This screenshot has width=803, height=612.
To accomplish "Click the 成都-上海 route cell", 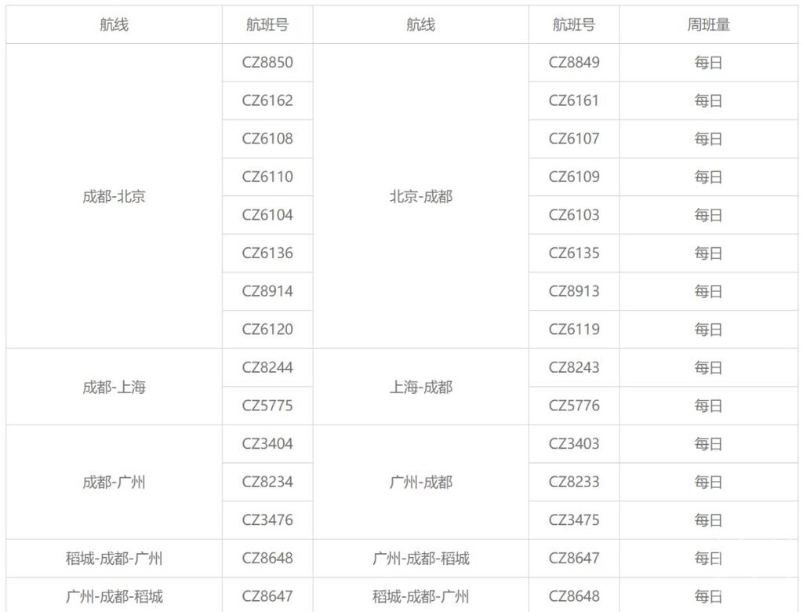I will (114, 387).
